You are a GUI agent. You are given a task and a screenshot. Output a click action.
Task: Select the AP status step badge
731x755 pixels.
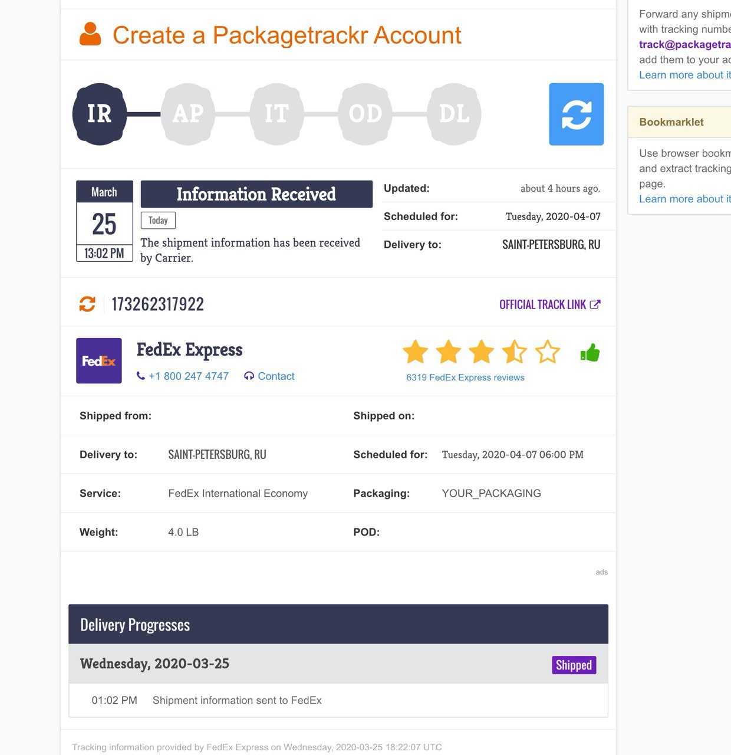(187, 114)
